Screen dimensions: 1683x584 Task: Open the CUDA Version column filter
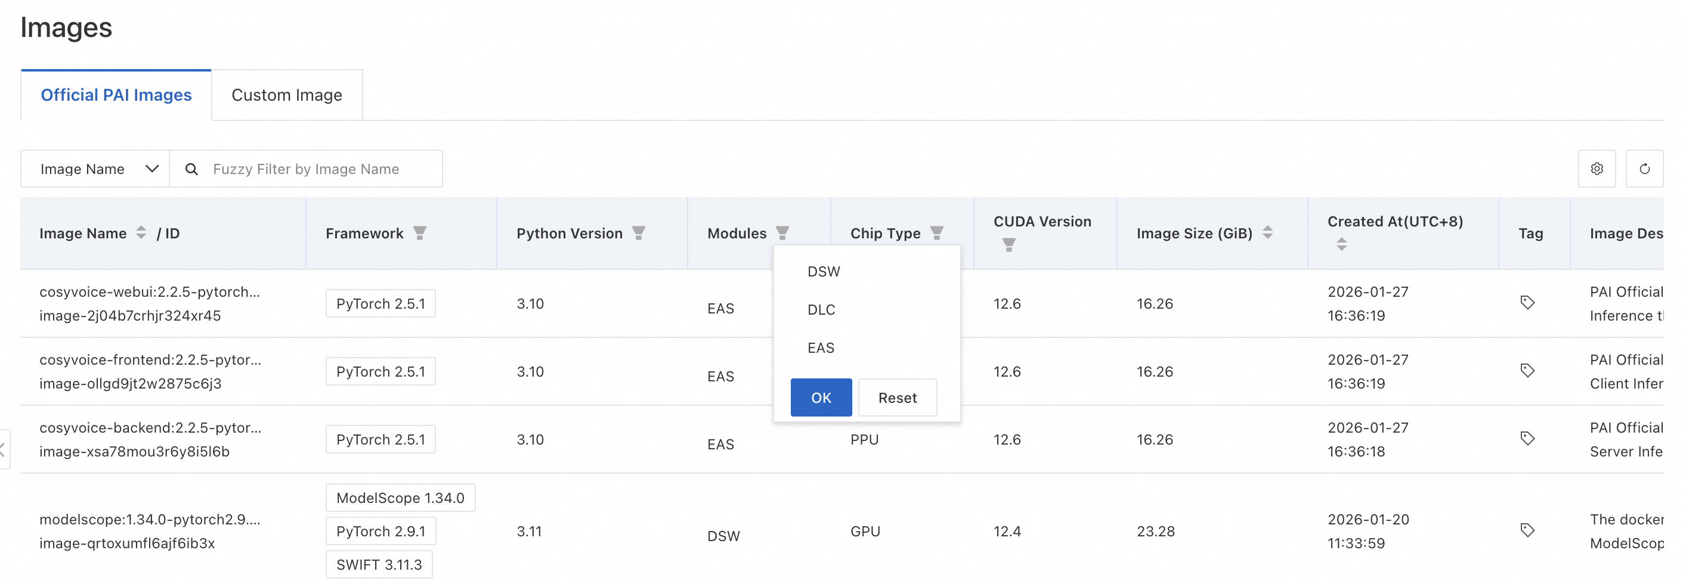(1008, 245)
